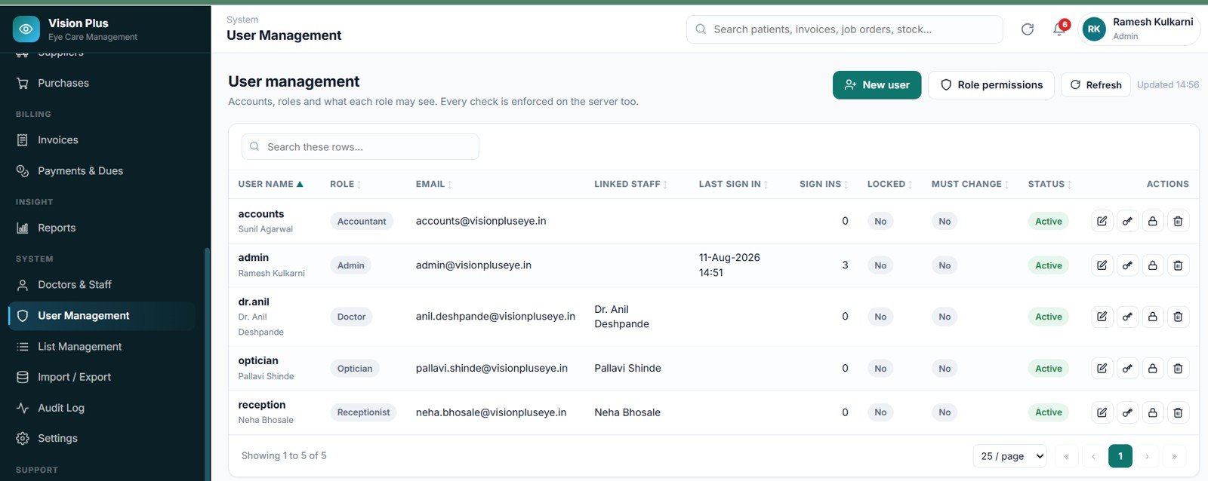
Task: Edit the reception user
Action: pyautogui.click(x=1102, y=412)
